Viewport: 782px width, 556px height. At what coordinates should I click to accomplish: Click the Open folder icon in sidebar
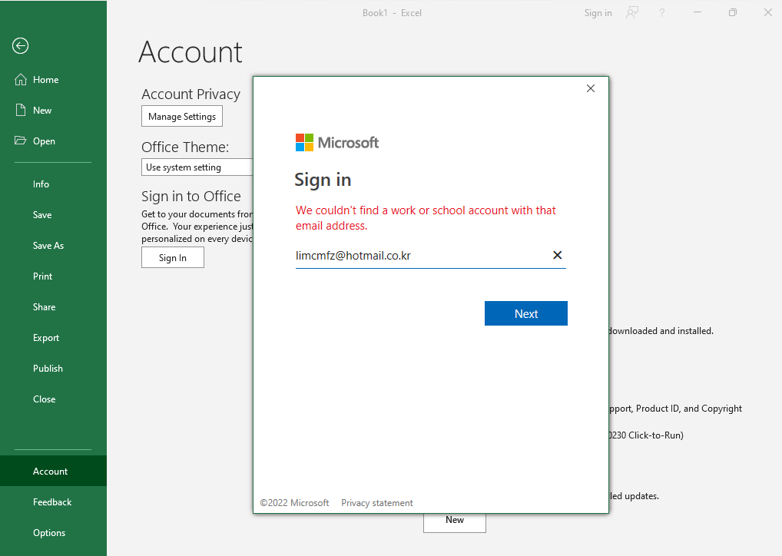(x=21, y=141)
